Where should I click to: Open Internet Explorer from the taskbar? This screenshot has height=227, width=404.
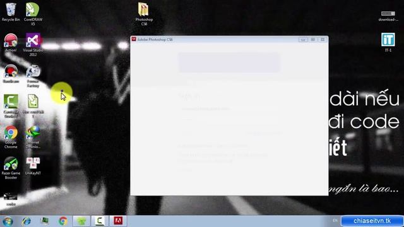pyautogui.click(x=27, y=221)
